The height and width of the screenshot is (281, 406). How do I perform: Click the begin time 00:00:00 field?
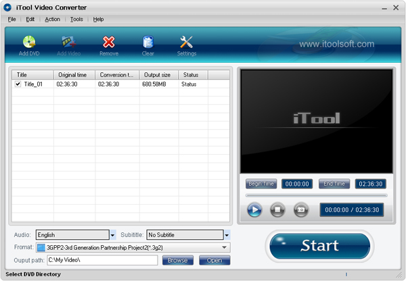297,184
